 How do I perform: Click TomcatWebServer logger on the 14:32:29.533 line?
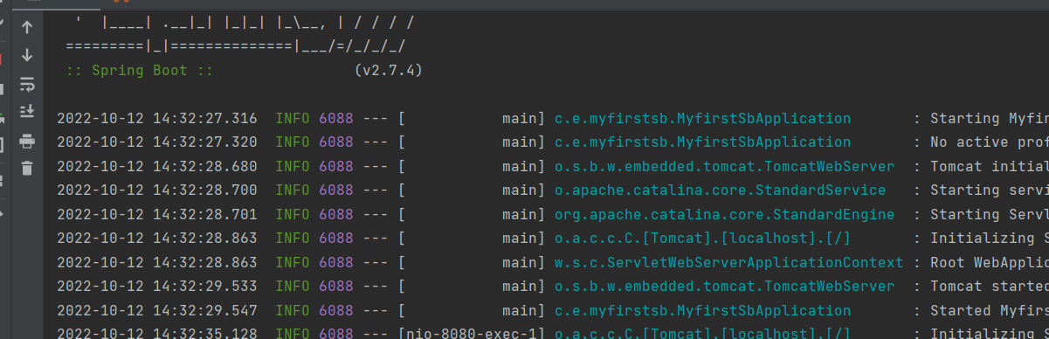(x=725, y=287)
